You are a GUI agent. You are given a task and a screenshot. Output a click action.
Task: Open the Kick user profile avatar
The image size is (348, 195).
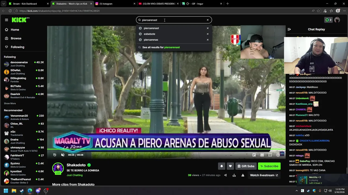tap(337, 20)
